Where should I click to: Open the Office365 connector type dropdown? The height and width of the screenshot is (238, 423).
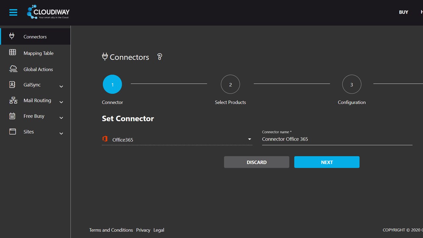[x=250, y=139]
